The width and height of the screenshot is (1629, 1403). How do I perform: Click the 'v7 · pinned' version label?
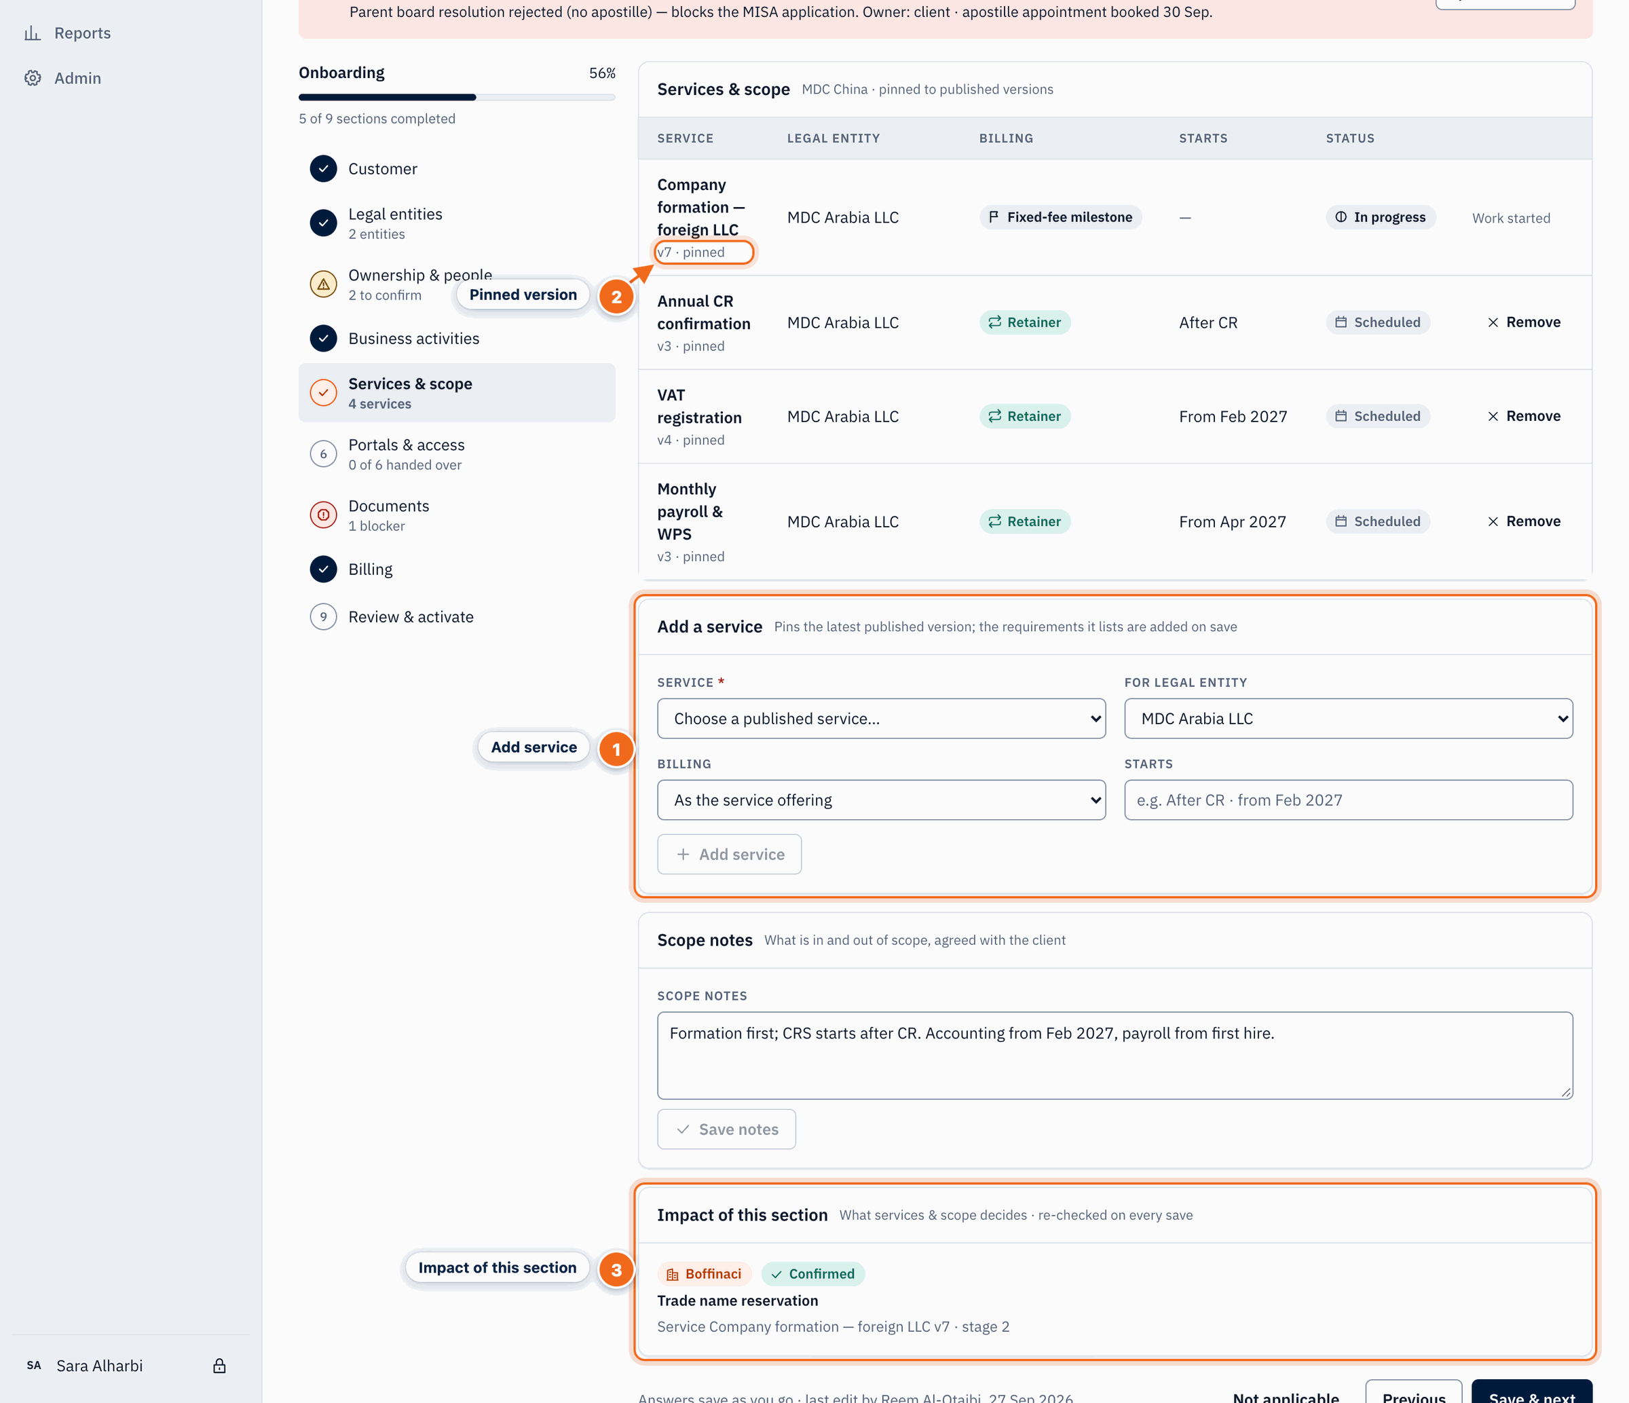(691, 252)
